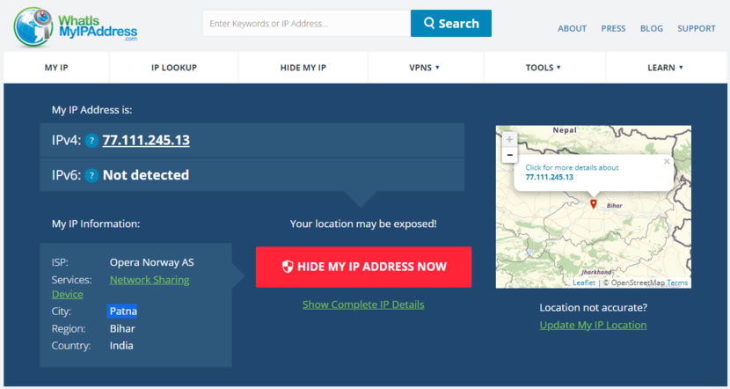Click the magnifier icon in Search button
This screenshot has width=730, height=389.
point(429,23)
